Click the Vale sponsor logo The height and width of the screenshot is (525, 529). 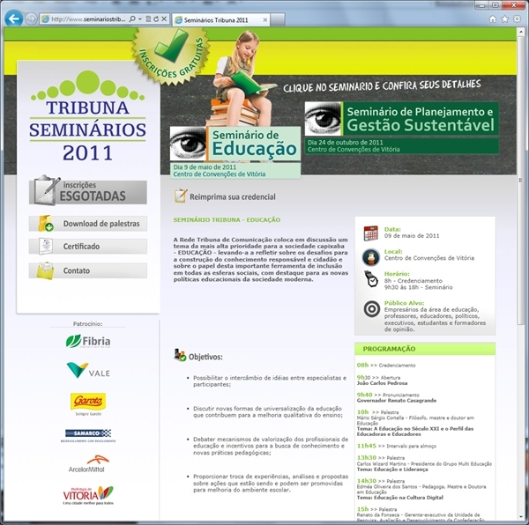coord(88,370)
